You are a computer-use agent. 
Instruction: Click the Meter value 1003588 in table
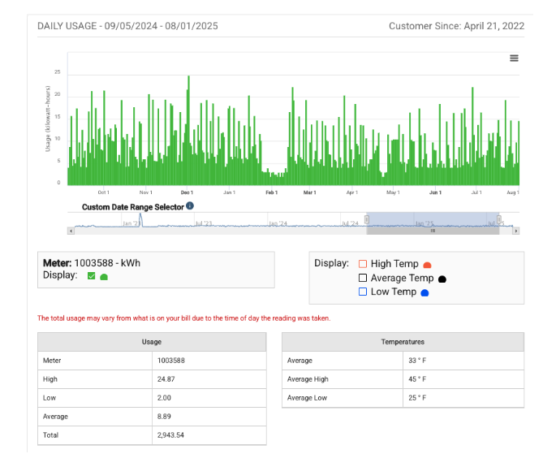[171, 361]
